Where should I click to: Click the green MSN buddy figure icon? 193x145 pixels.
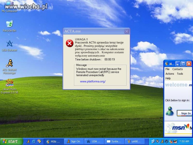click(170, 111)
